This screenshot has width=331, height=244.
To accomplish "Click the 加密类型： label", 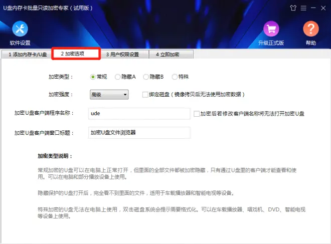I will 61,77.
